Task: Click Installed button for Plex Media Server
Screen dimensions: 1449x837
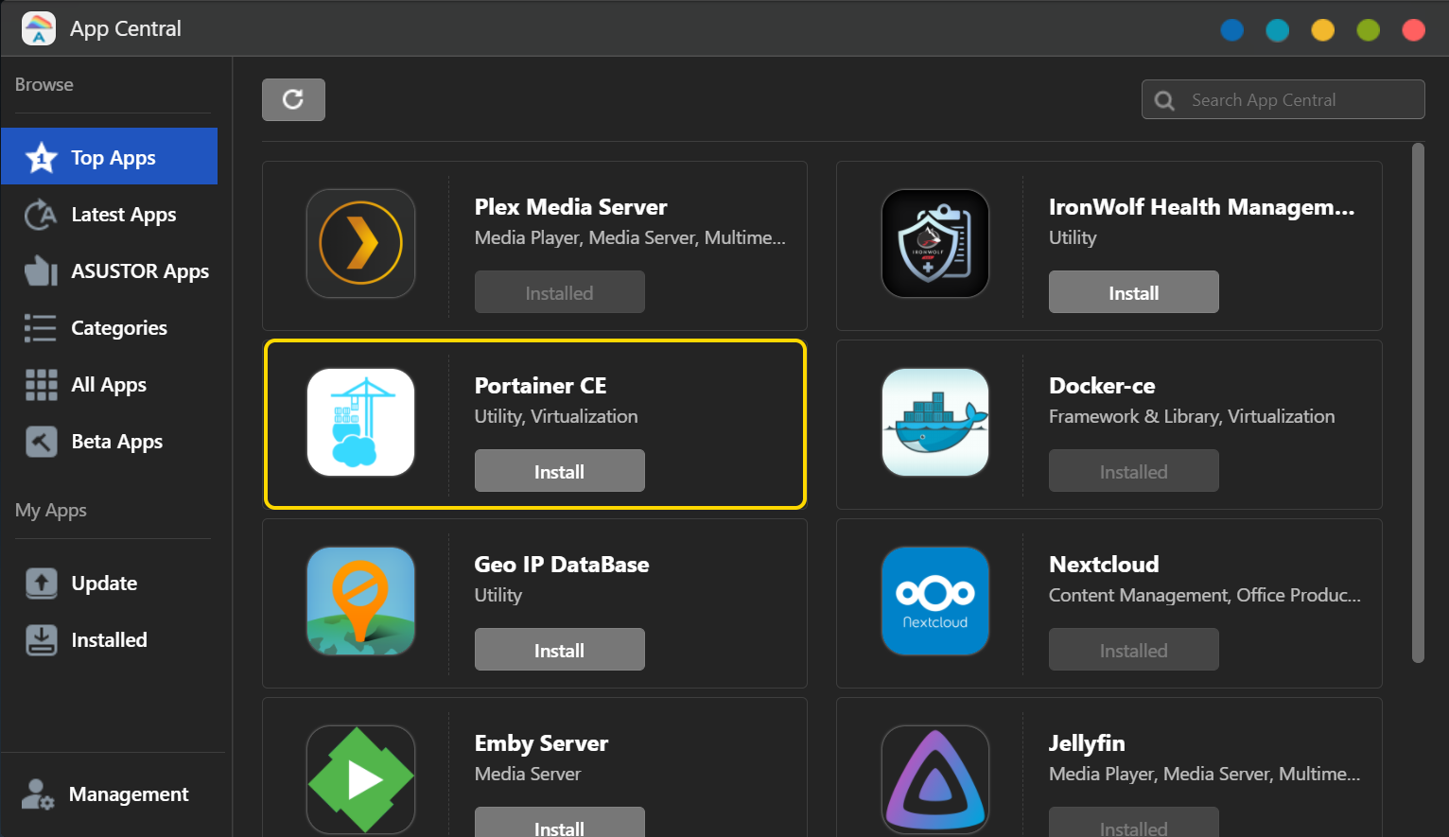Action: point(559,292)
